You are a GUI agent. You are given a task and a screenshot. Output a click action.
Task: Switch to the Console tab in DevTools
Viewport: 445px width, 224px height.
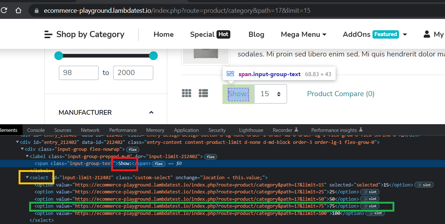click(x=36, y=130)
